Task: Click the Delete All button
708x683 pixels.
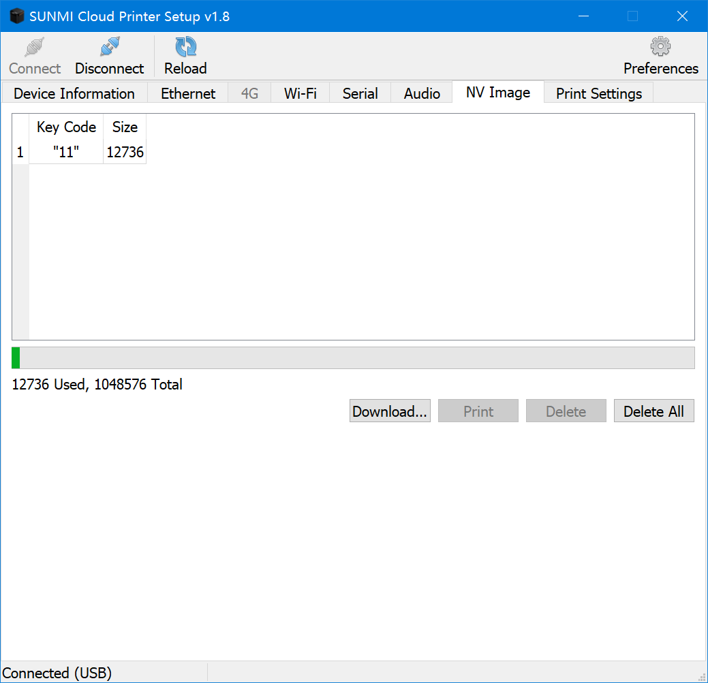Action: [x=653, y=411]
